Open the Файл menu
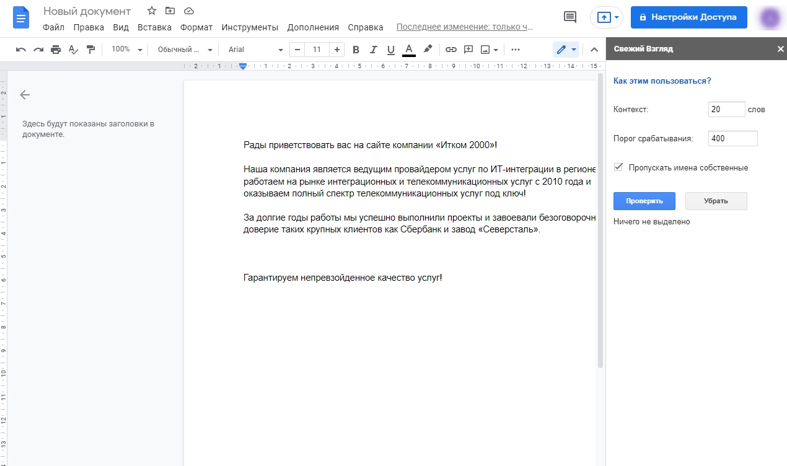Image resolution: width=787 pixels, height=466 pixels. coord(54,27)
